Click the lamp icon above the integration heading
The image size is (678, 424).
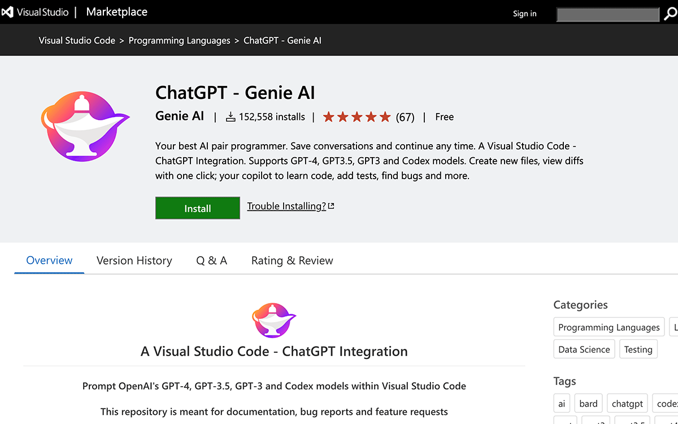pyautogui.click(x=274, y=320)
